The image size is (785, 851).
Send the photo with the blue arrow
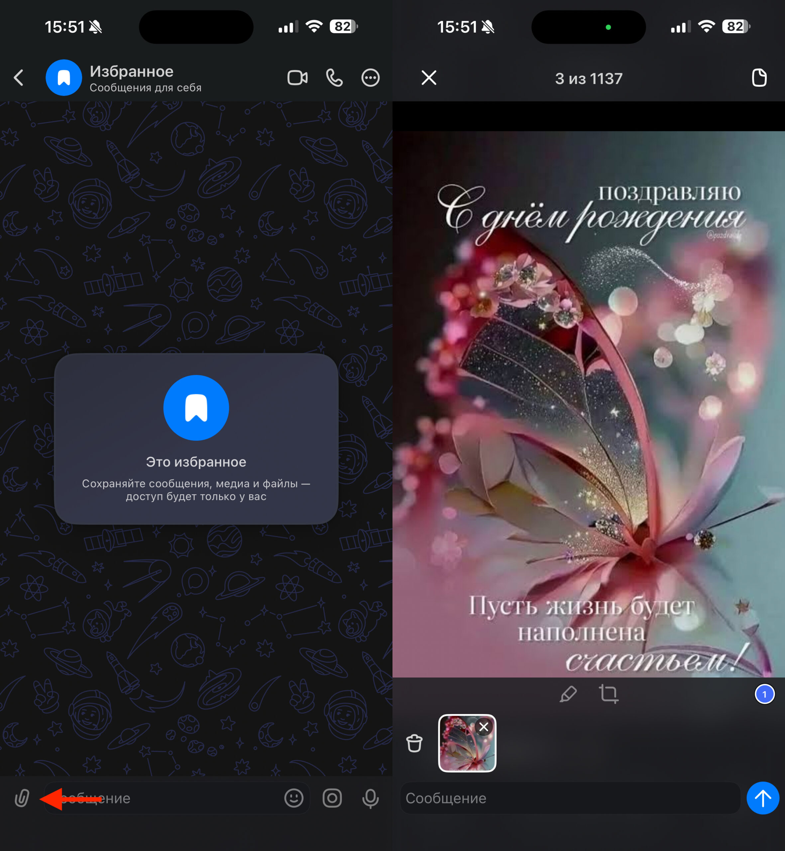coord(762,798)
